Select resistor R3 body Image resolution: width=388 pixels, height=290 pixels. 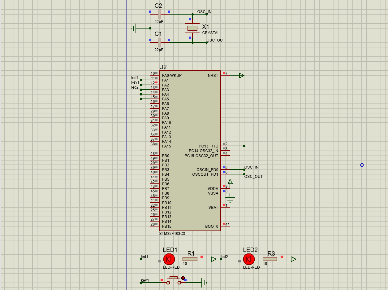click(270, 259)
